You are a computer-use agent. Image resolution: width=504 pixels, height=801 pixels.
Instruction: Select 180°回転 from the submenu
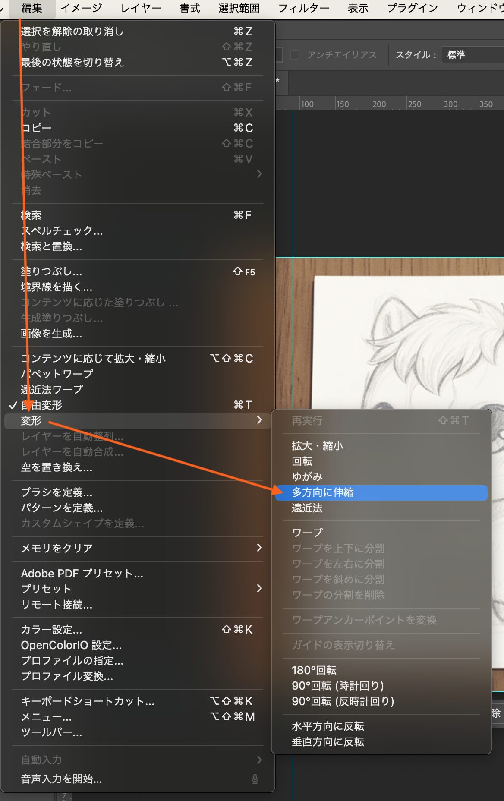coord(314,670)
